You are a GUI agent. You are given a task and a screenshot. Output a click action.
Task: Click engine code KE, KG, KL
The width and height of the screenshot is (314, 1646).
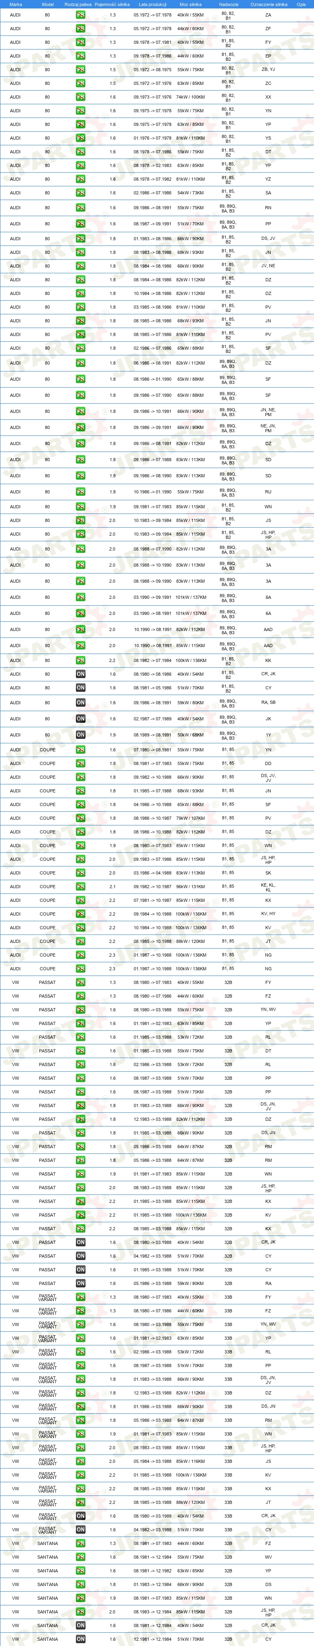pos(268,887)
